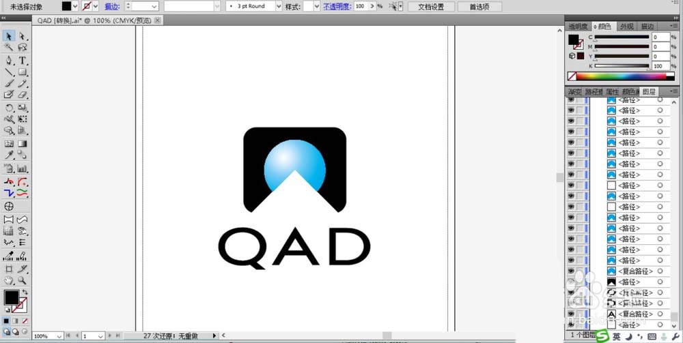Select the Direct Selection tool

click(x=23, y=36)
